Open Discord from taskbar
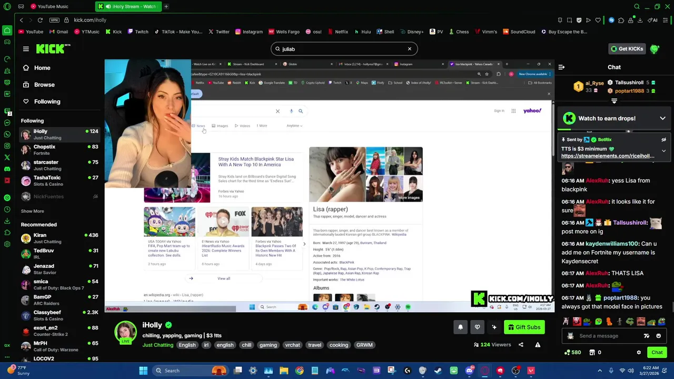Image resolution: width=674 pixels, height=379 pixels. [x=469, y=371]
